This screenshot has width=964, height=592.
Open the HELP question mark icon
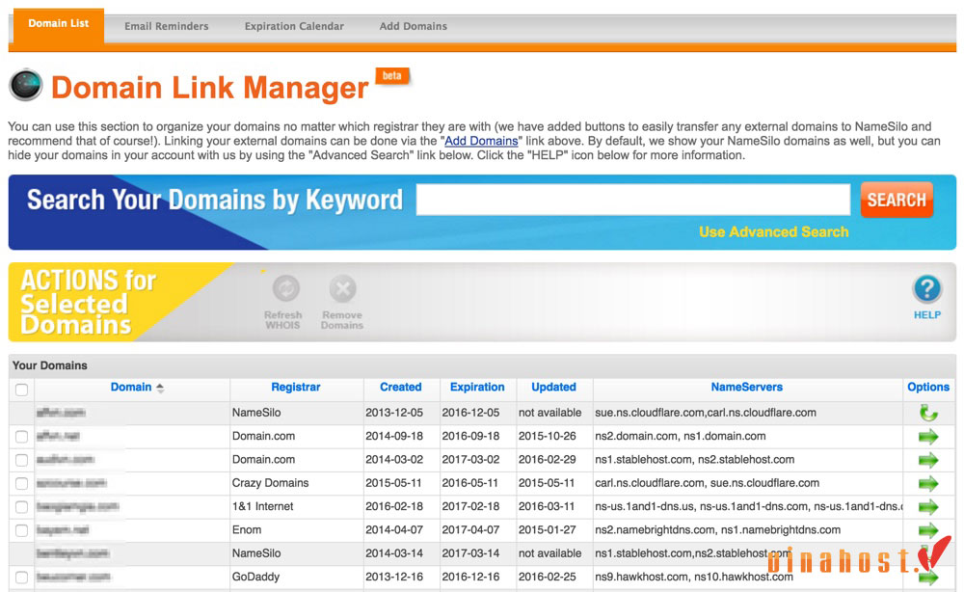click(927, 289)
